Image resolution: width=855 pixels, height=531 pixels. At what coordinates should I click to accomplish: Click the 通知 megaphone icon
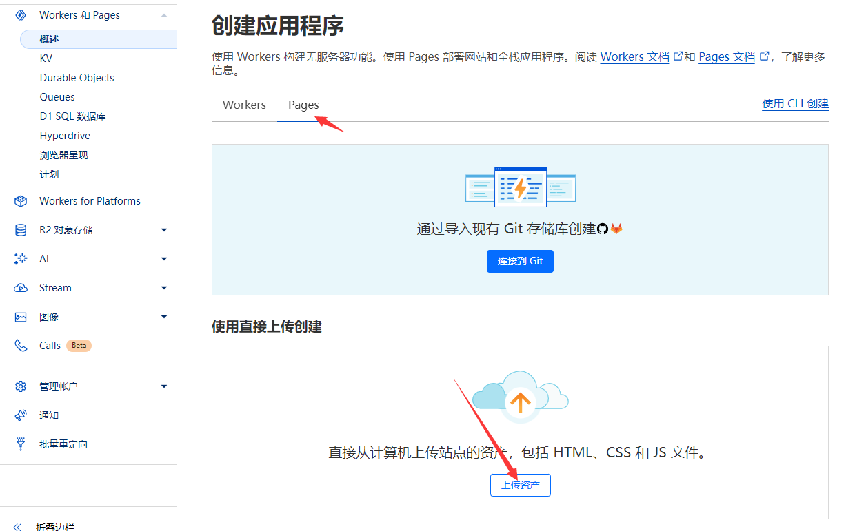click(21, 415)
